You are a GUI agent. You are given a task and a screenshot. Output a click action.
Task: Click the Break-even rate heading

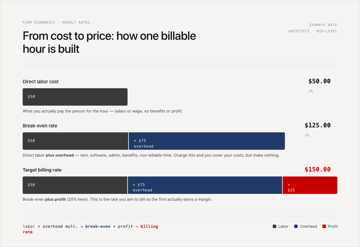point(40,126)
